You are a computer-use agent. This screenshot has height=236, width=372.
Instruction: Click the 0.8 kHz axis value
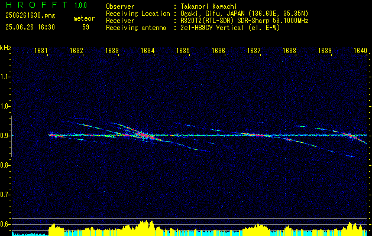click(5, 165)
